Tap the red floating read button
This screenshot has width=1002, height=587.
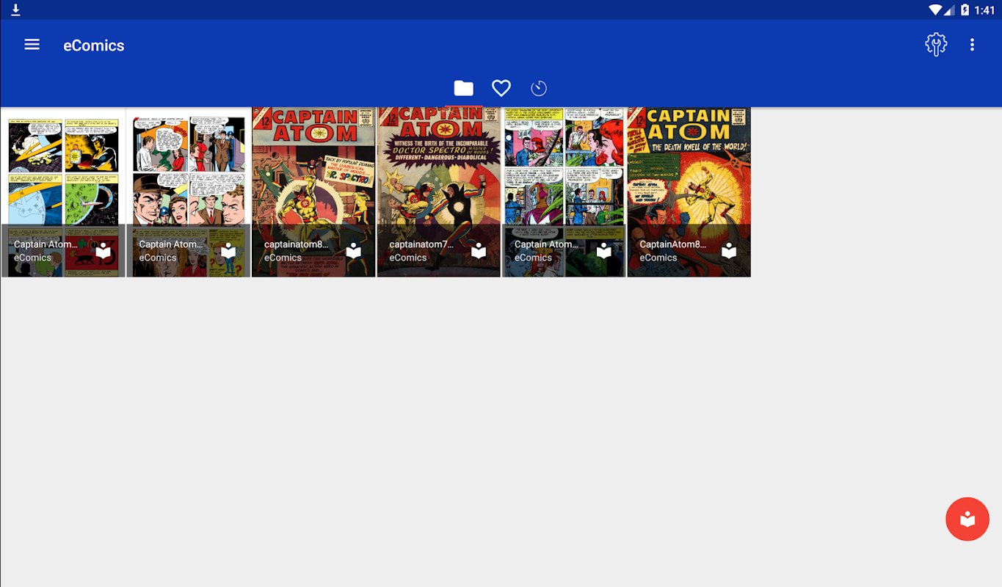pos(967,519)
